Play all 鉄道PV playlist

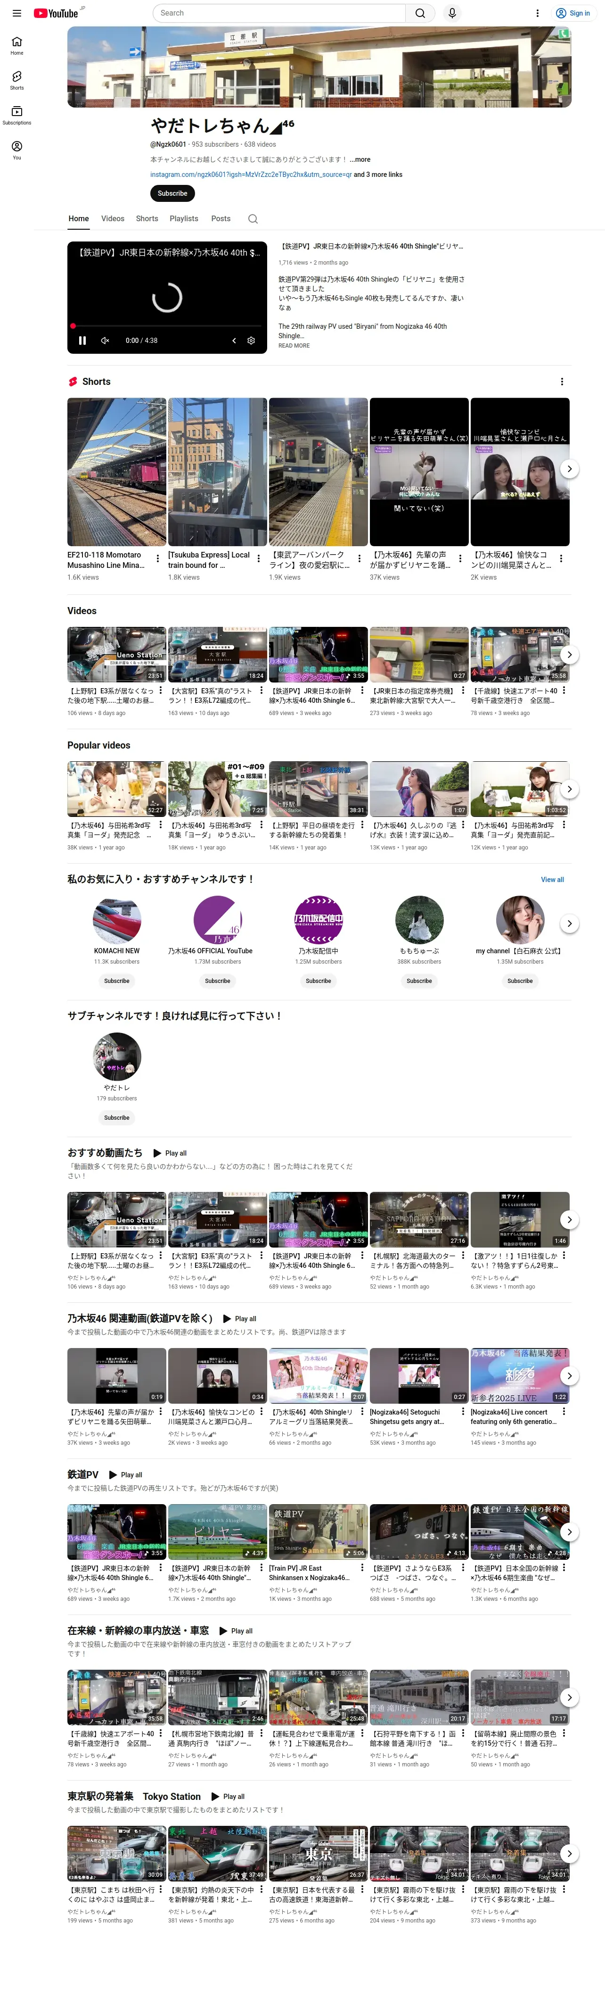click(125, 1475)
